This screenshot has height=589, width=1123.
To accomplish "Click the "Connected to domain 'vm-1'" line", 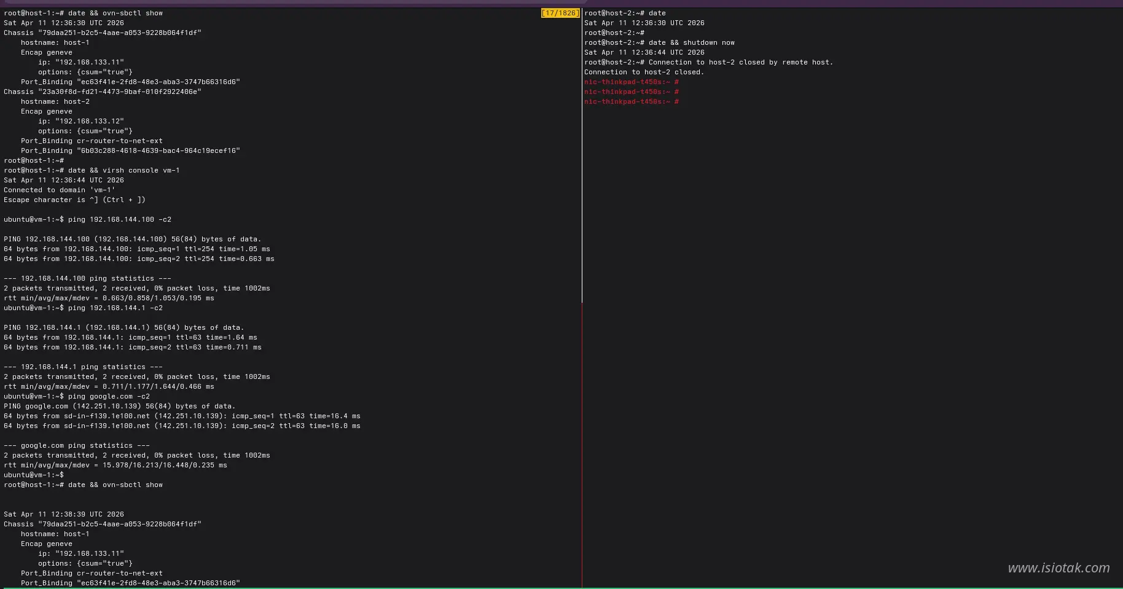I will click(x=60, y=190).
